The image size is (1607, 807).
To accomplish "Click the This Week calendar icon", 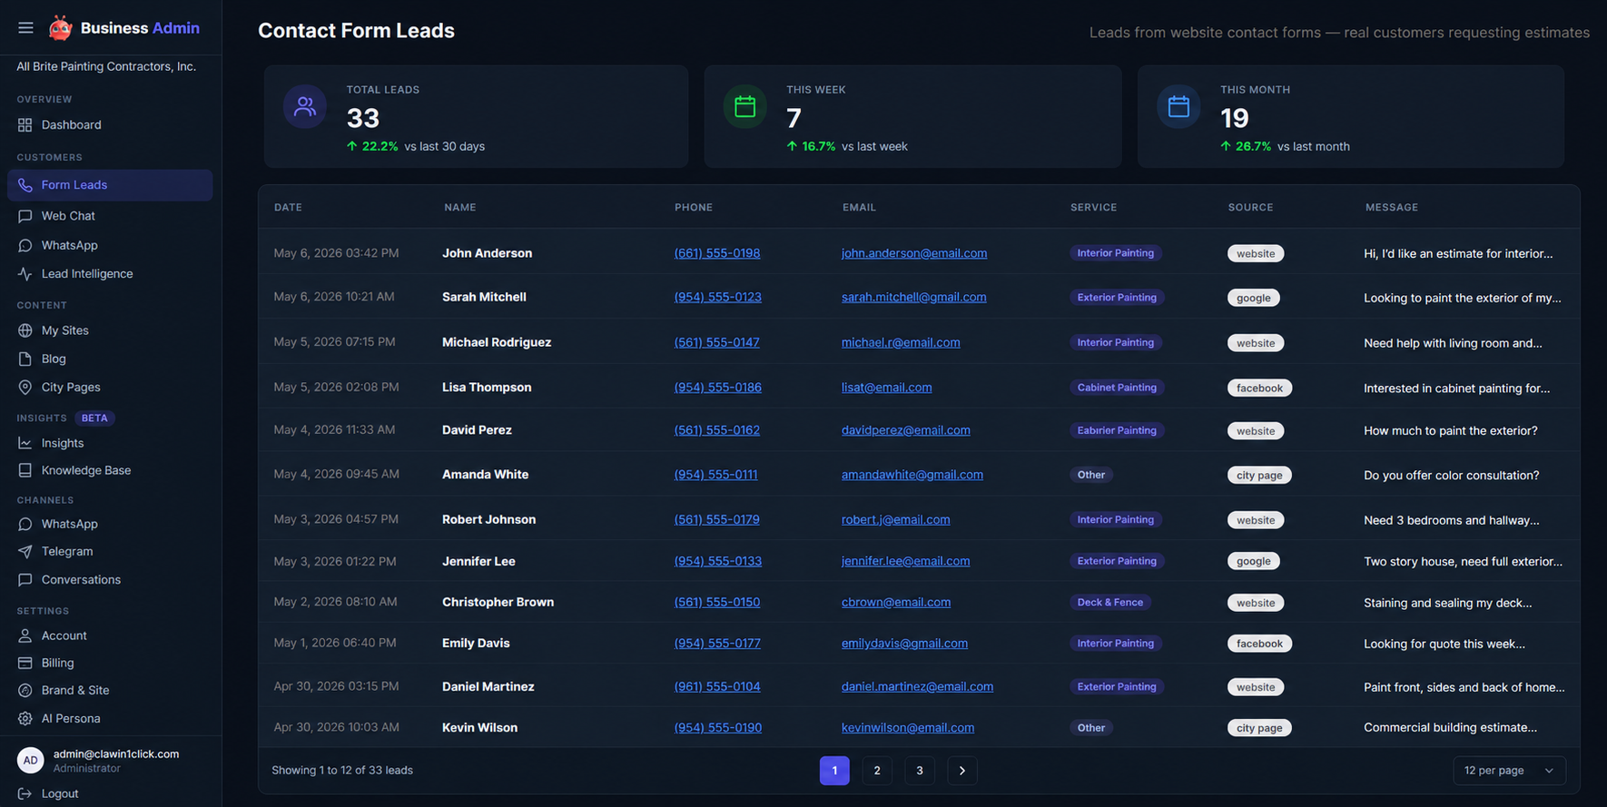I will point(744,107).
